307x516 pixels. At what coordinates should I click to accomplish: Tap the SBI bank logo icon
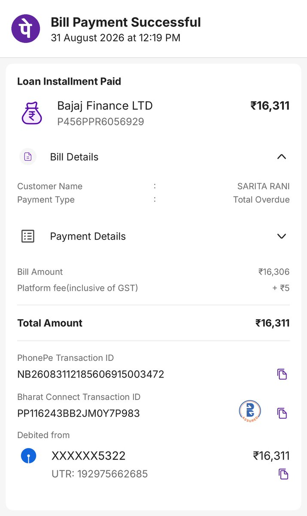pos(29,456)
